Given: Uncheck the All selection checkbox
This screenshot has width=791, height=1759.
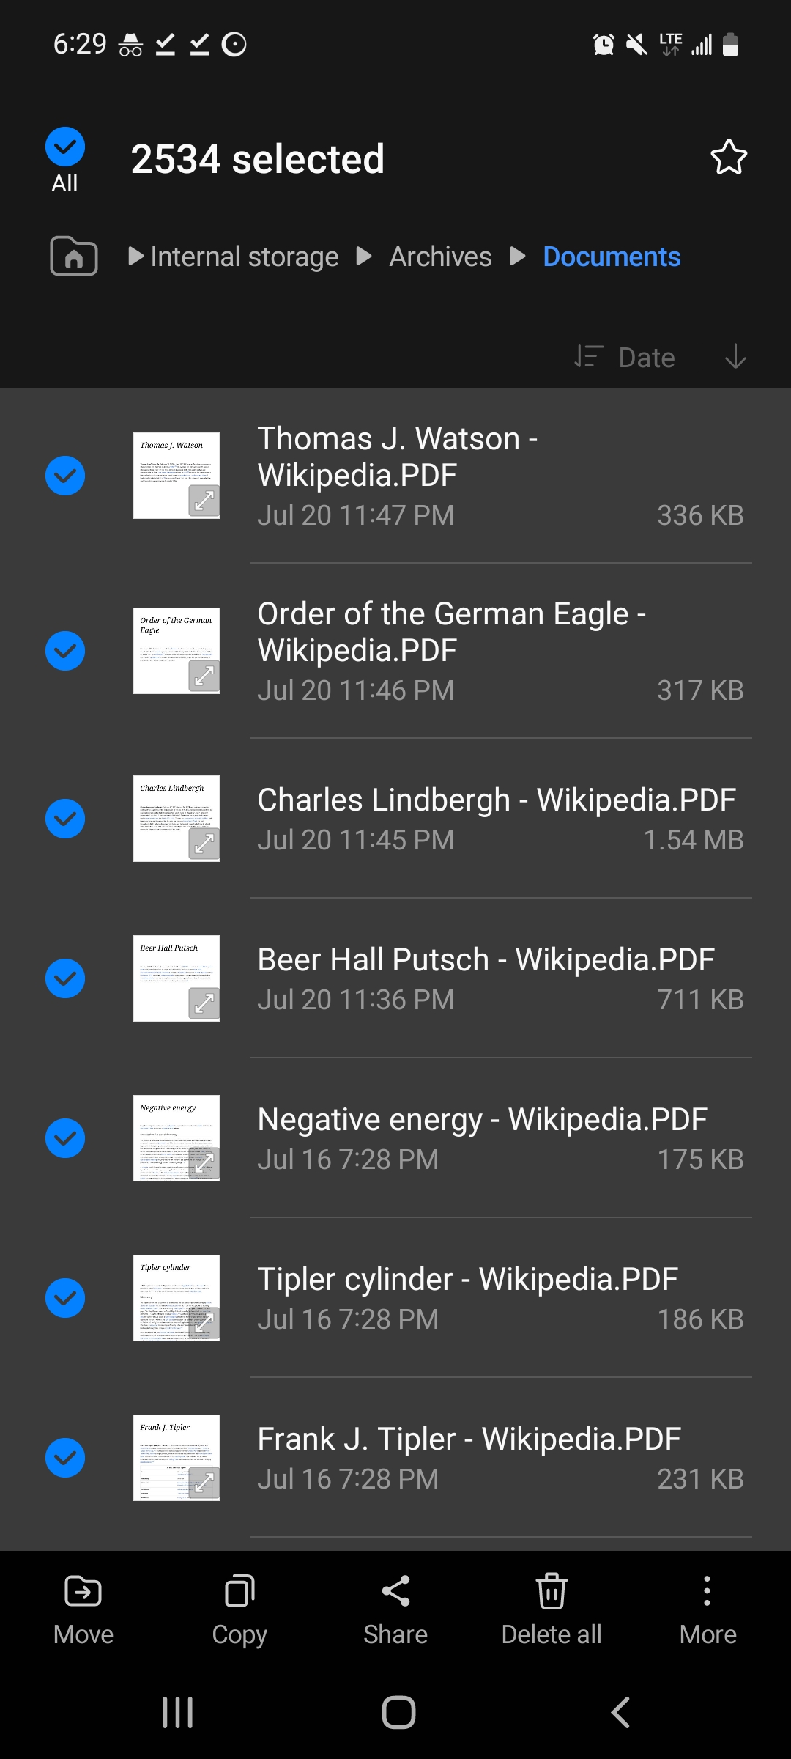Looking at the screenshot, I should (x=65, y=147).
